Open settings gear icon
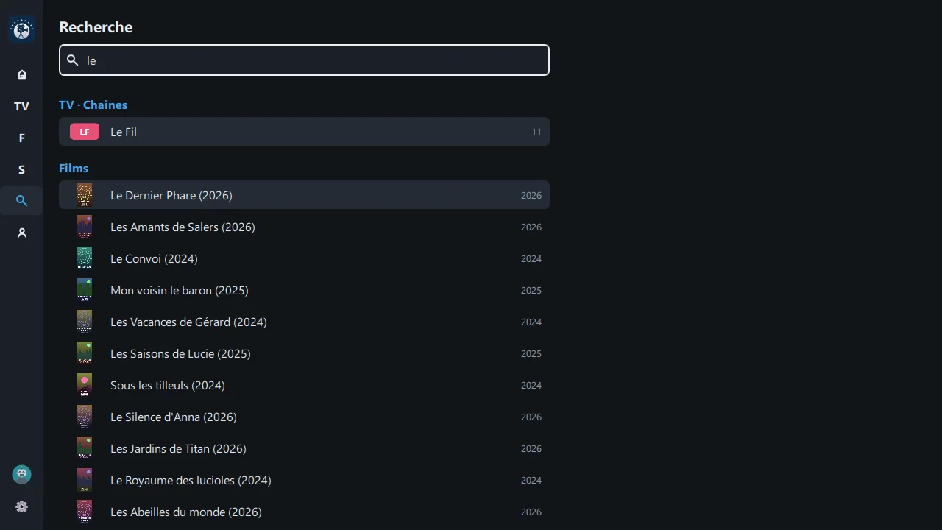The height and width of the screenshot is (530, 942). pyautogui.click(x=21, y=506)
